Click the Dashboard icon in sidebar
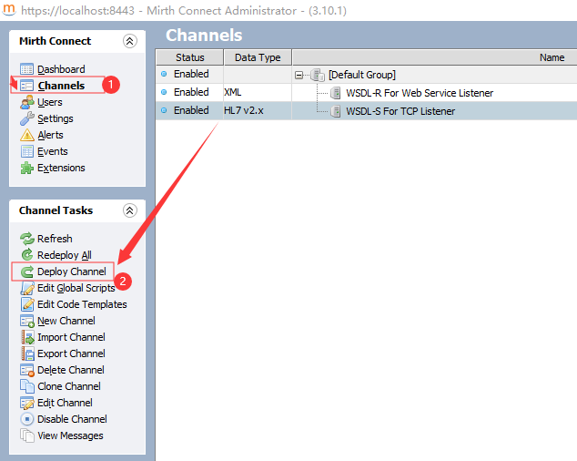Viewport: 577px width, 461px height. coord(27,69)
